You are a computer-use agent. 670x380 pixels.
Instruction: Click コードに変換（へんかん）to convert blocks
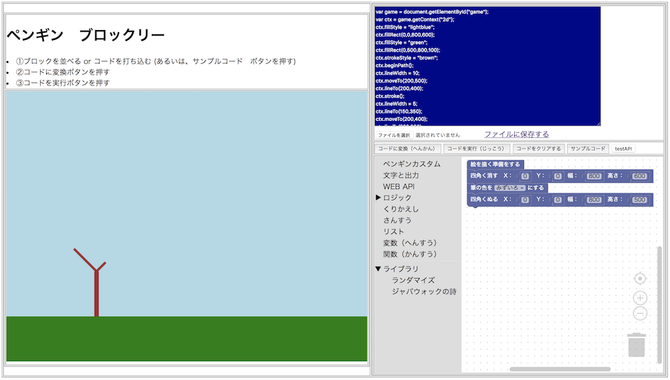pyautogui.click(x=408, y=148)
